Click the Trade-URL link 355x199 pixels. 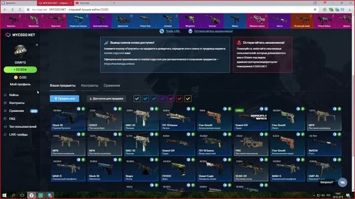coord(173,31)
